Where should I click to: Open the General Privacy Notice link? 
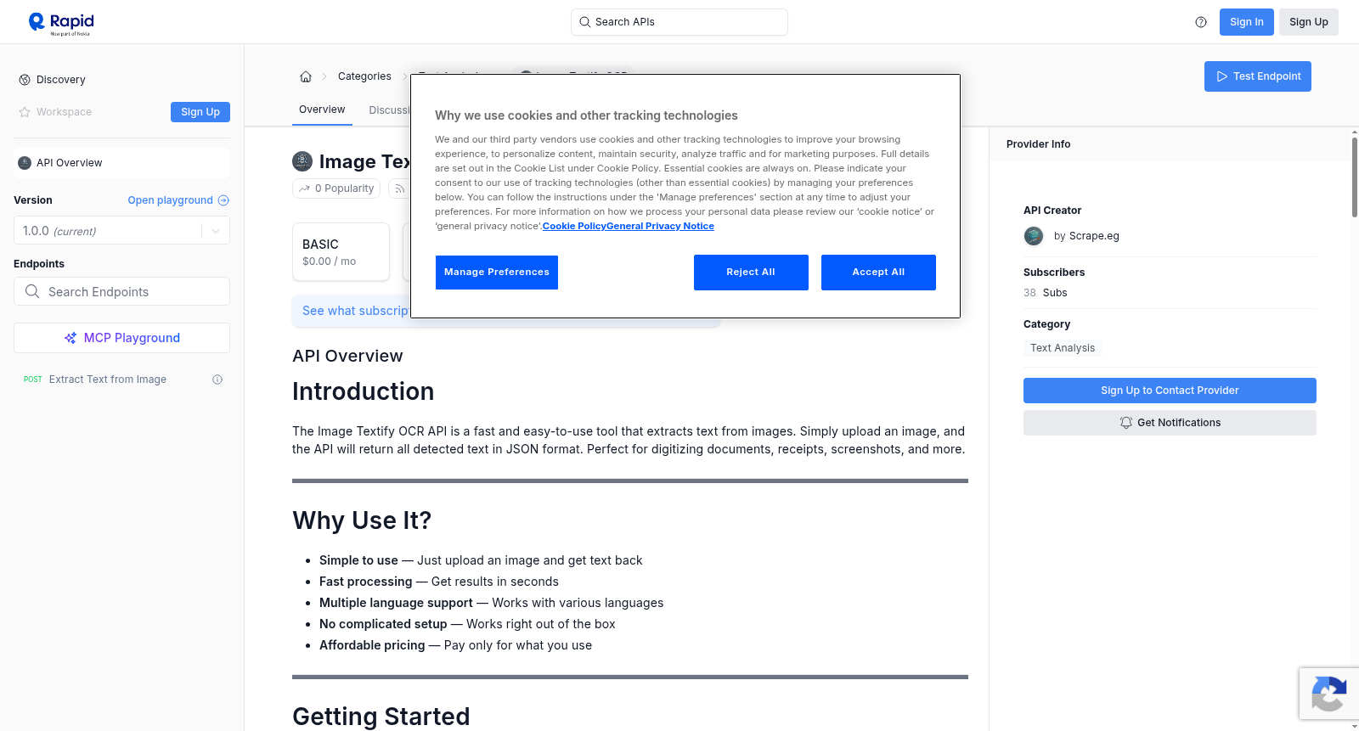pos(660,226)
